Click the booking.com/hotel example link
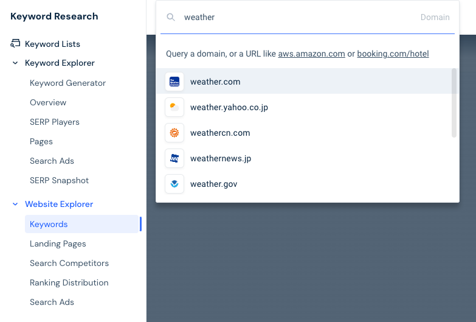476x322 pixels. (393, 54)
